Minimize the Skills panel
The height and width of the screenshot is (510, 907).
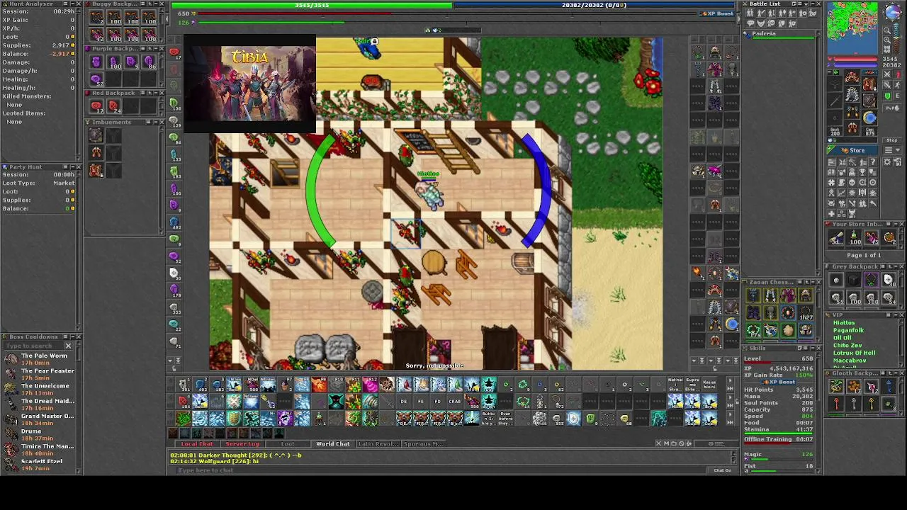point(812,348)
